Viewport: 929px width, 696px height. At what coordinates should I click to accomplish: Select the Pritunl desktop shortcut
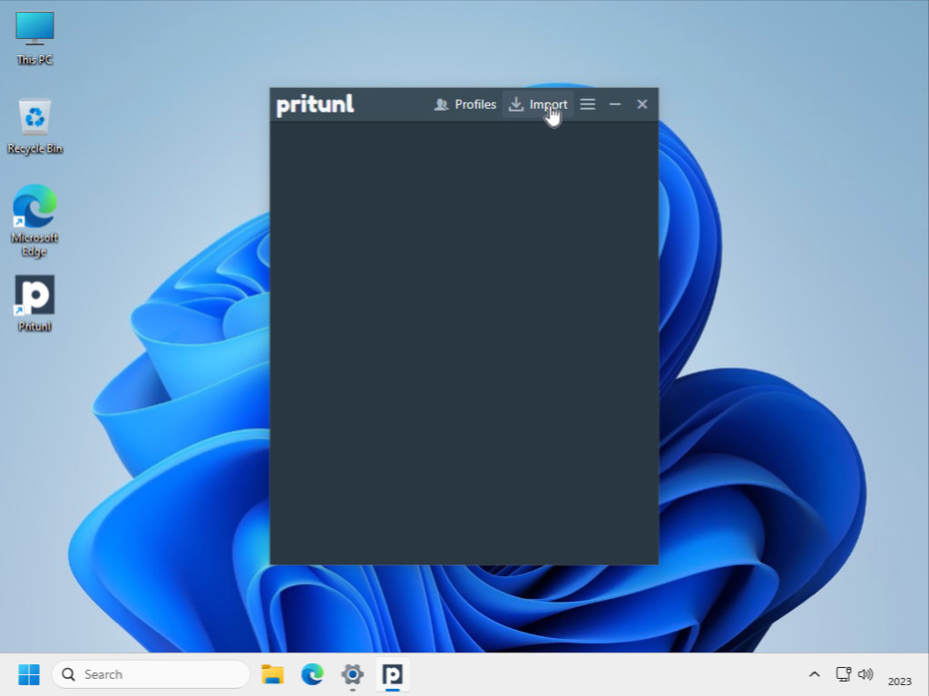coord(34,304)
